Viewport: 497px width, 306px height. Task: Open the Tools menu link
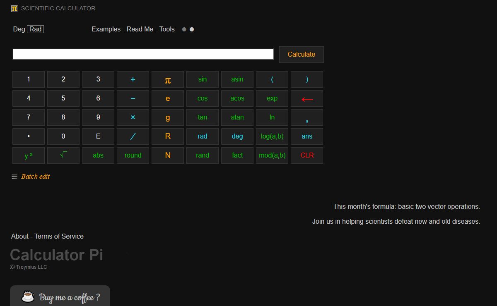(x=167, y=29)
